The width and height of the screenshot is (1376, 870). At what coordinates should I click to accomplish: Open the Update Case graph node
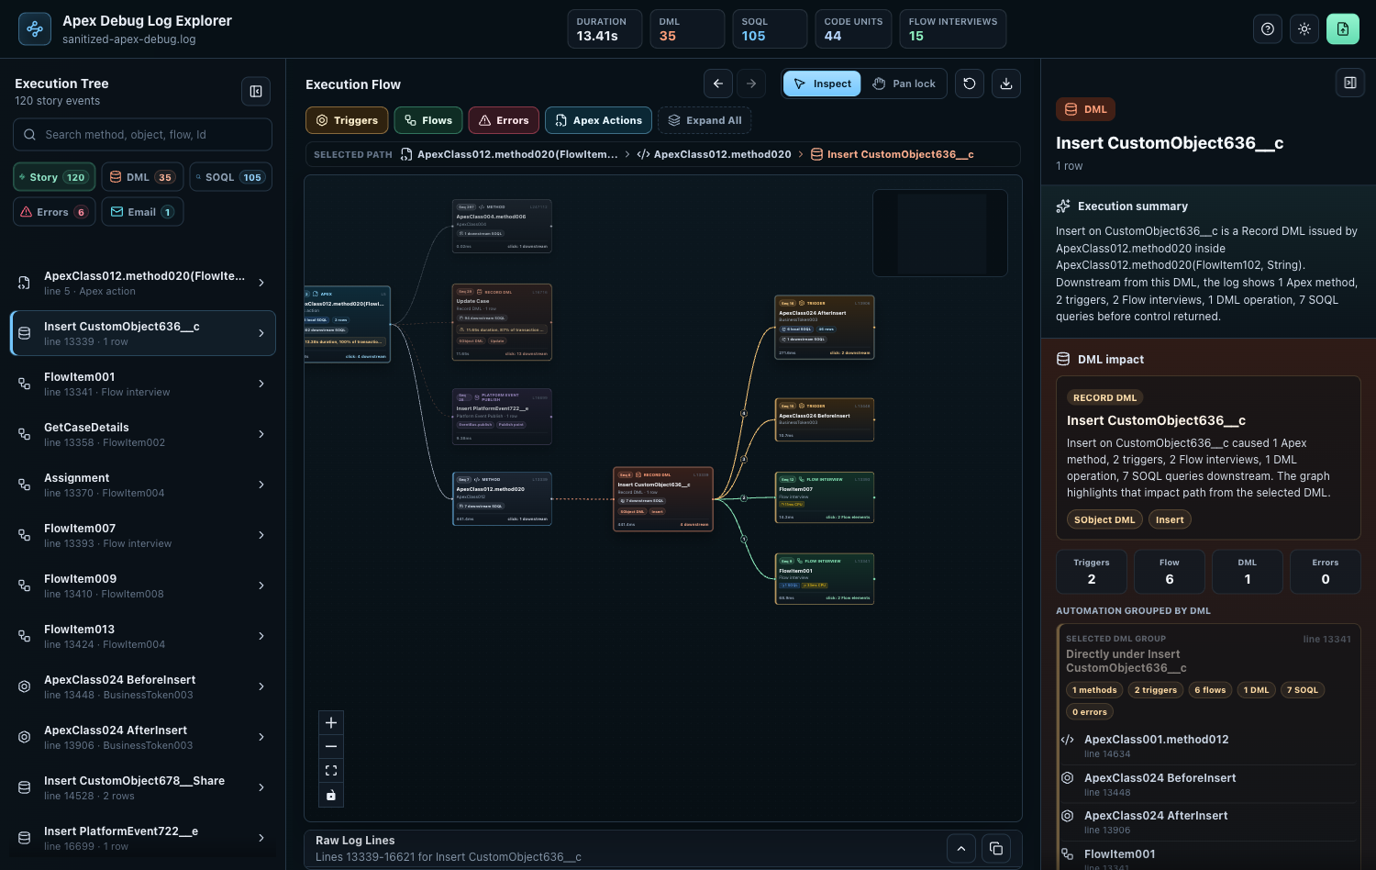click(x=502, y=322)
